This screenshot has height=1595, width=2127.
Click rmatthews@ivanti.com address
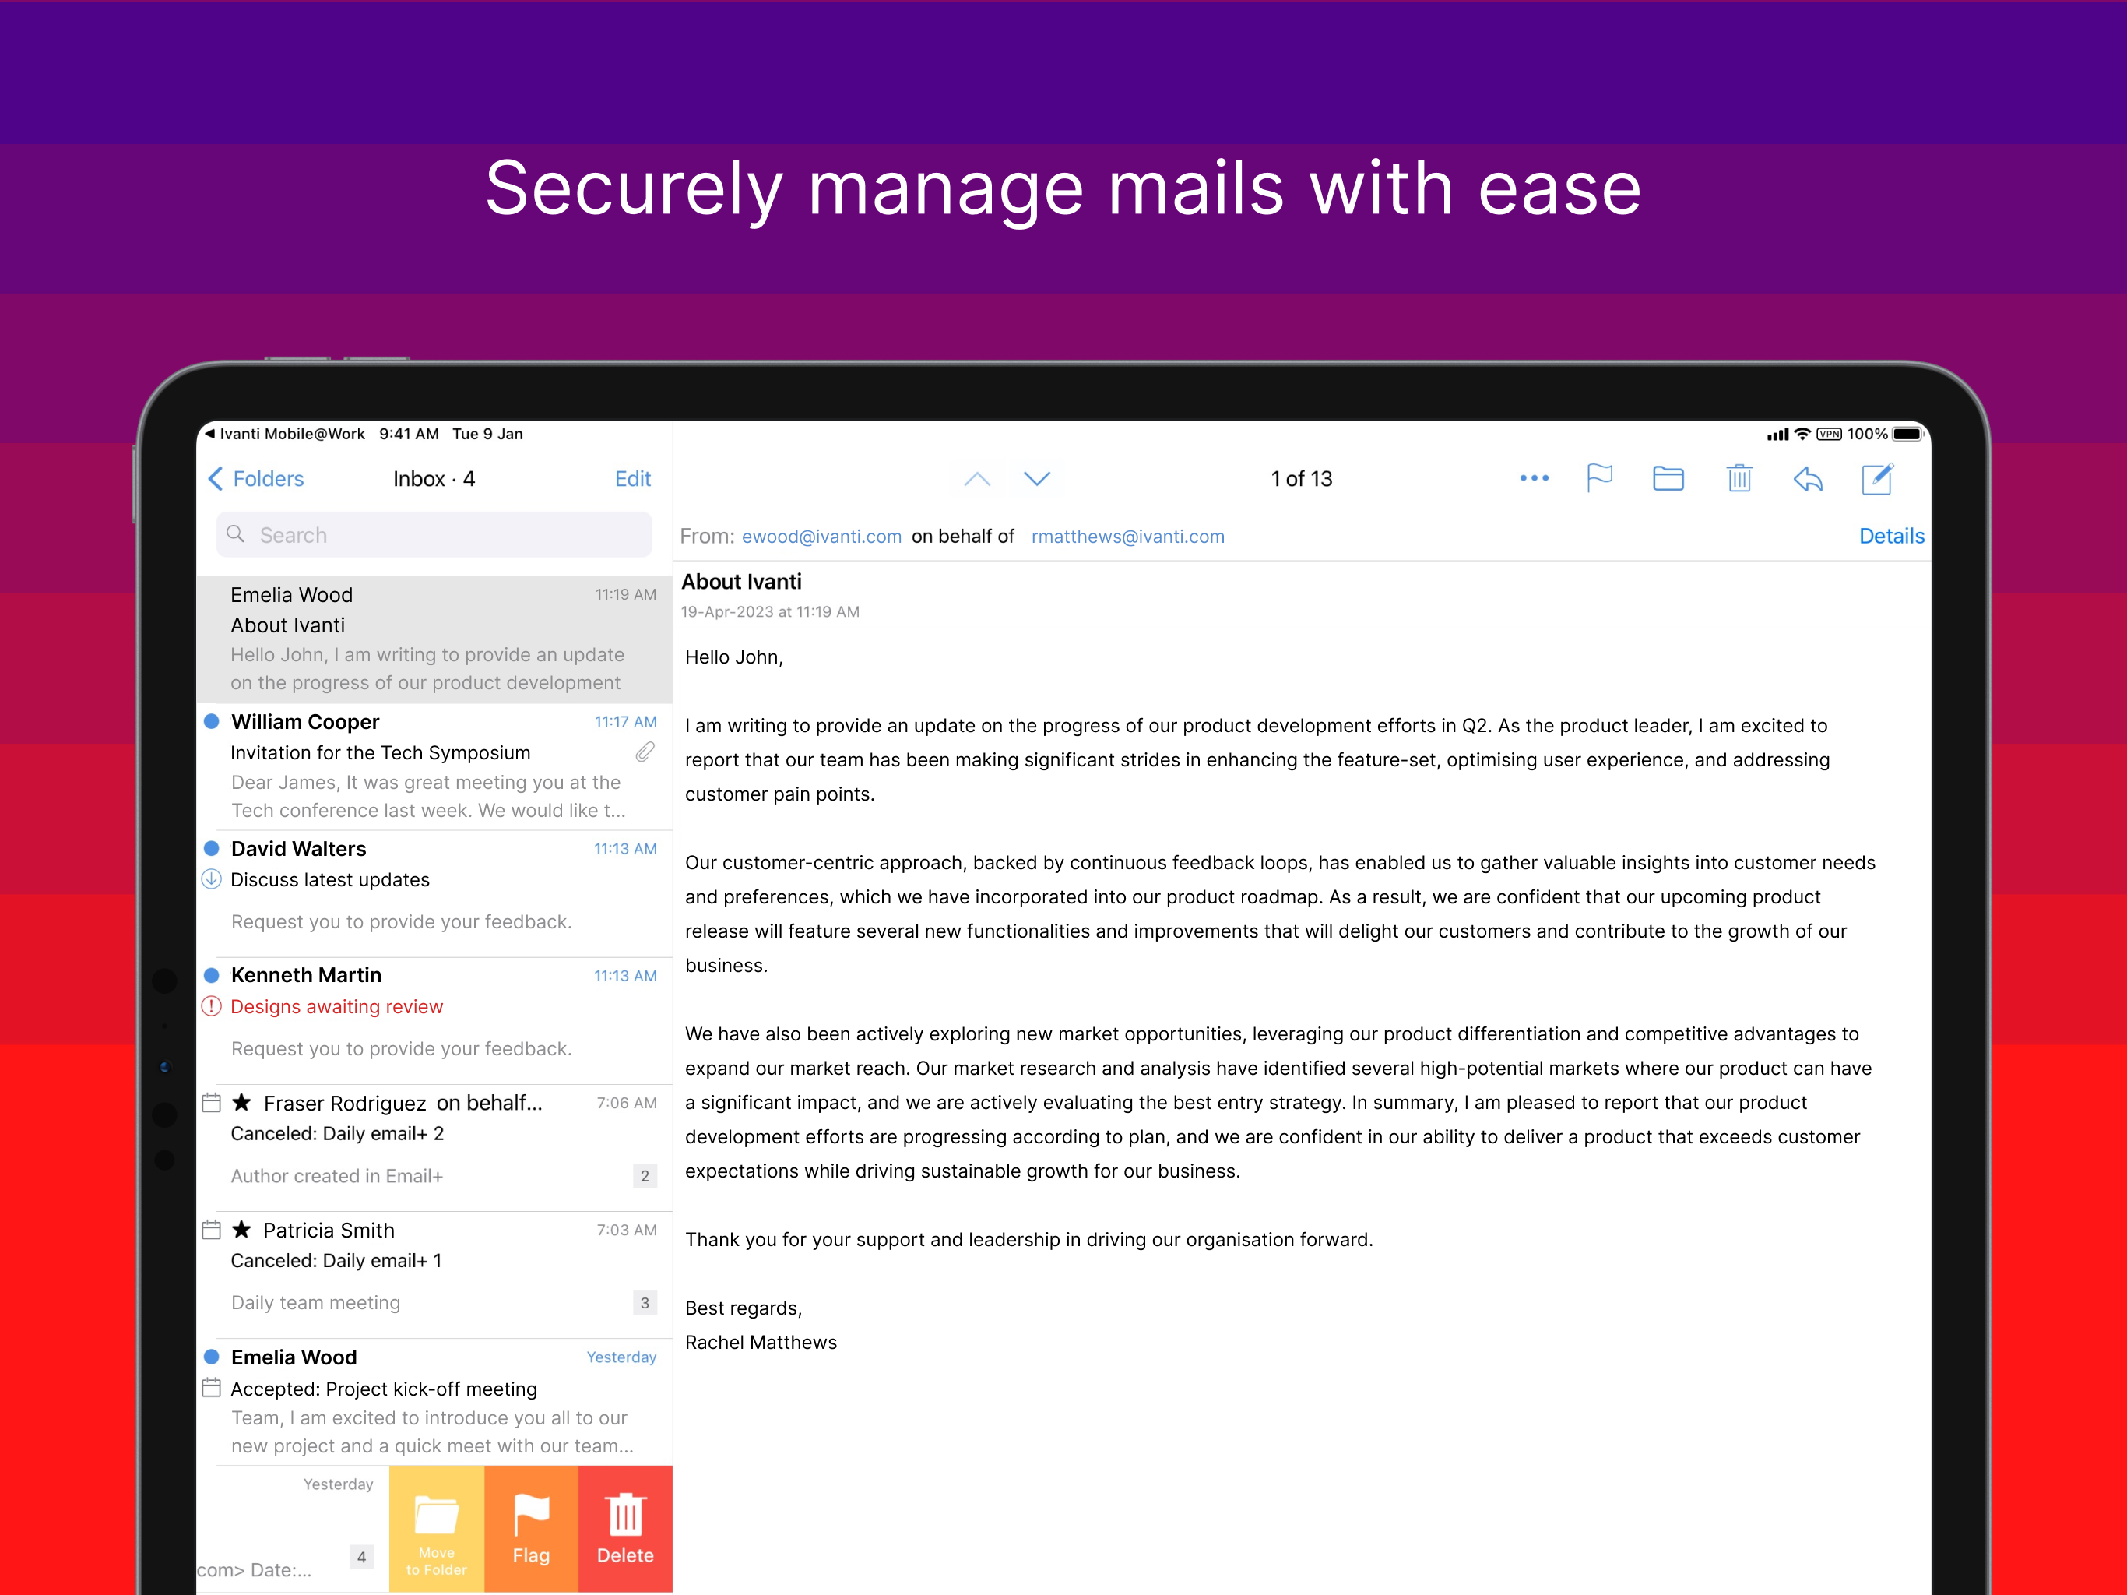click(x=1128, y=536)
